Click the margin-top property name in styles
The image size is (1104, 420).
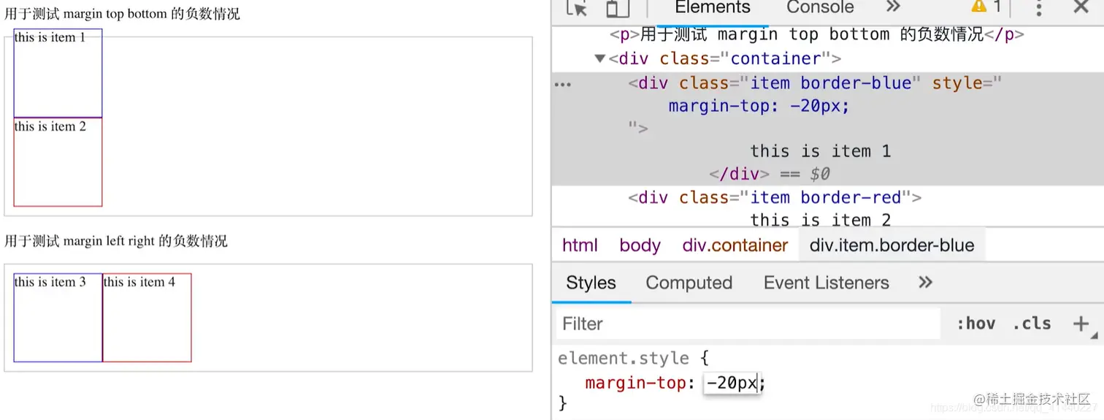point(635,383)
